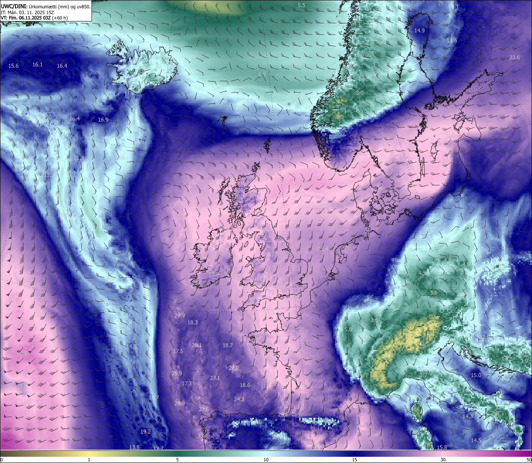Click the UWC/DINI Úrkomumætti title line
The height and width of the screenshot is (463, 532).
click(46, 6)
